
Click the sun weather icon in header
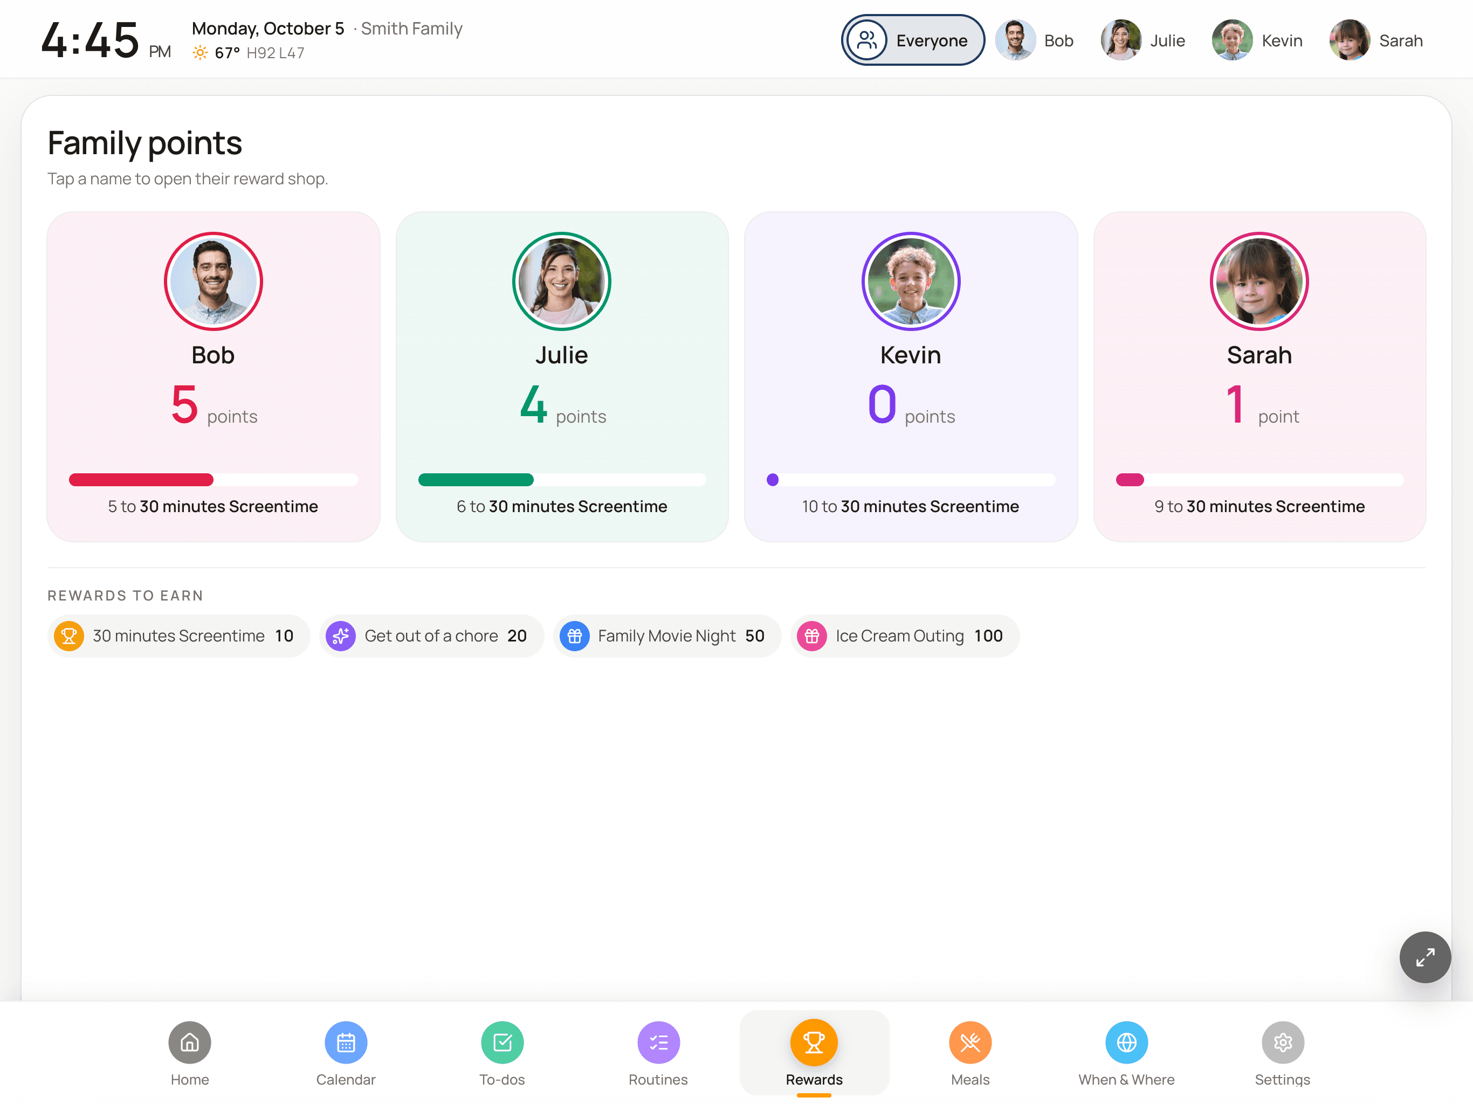pyautogui.click(x=200, y=53)
